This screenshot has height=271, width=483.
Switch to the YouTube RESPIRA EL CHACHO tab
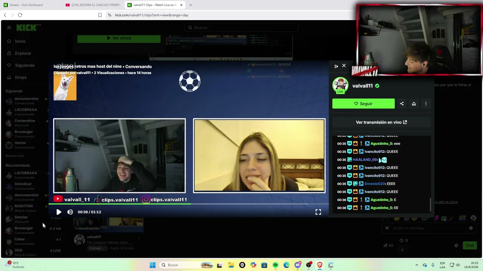pyautogui.click(x=92, y=5)
